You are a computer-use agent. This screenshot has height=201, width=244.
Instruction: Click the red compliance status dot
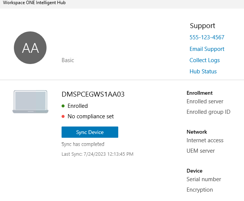63,116
